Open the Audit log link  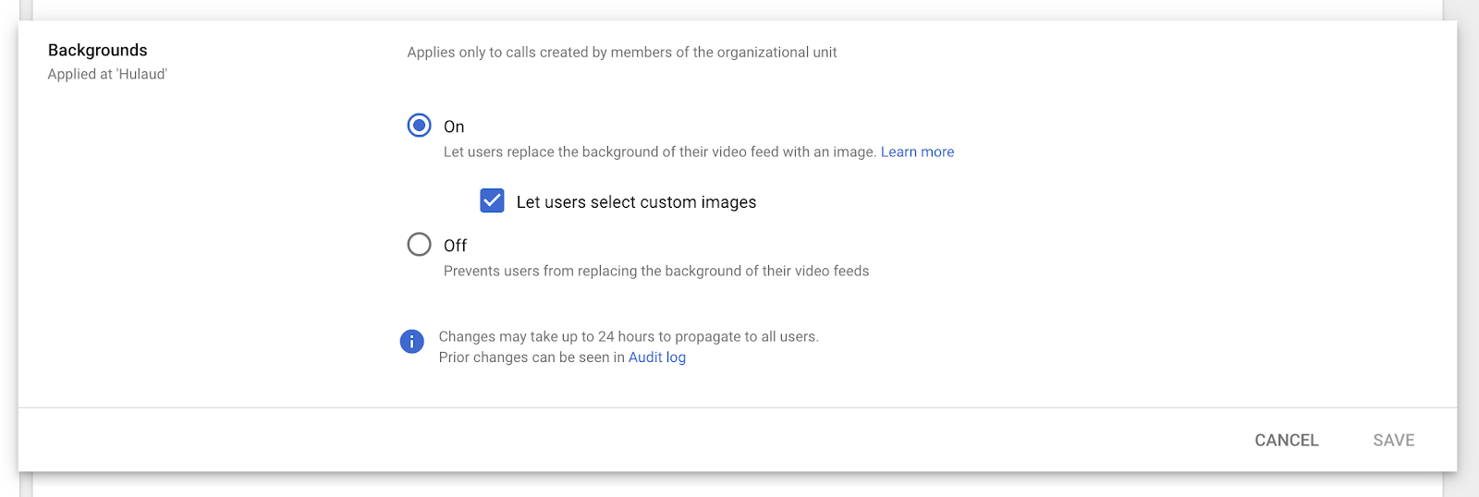(657, 358)
